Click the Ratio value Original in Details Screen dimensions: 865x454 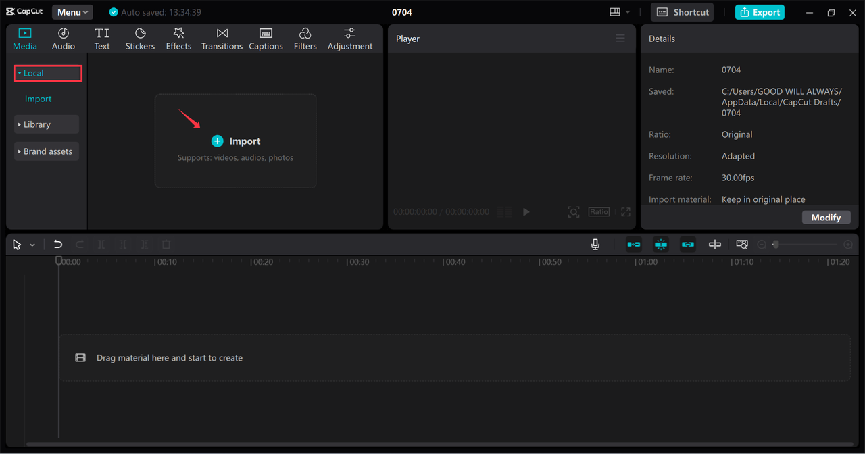pyautogui.click(x=737, y=134)
